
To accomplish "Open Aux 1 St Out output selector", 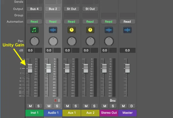I will [71, 9].
